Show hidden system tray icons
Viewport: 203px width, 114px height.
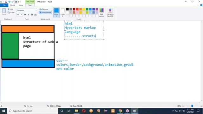pos(173,111)
